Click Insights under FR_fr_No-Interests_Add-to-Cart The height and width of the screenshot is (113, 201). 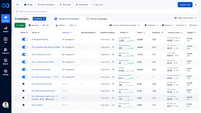pyautogui.click(x=35, y=99)
